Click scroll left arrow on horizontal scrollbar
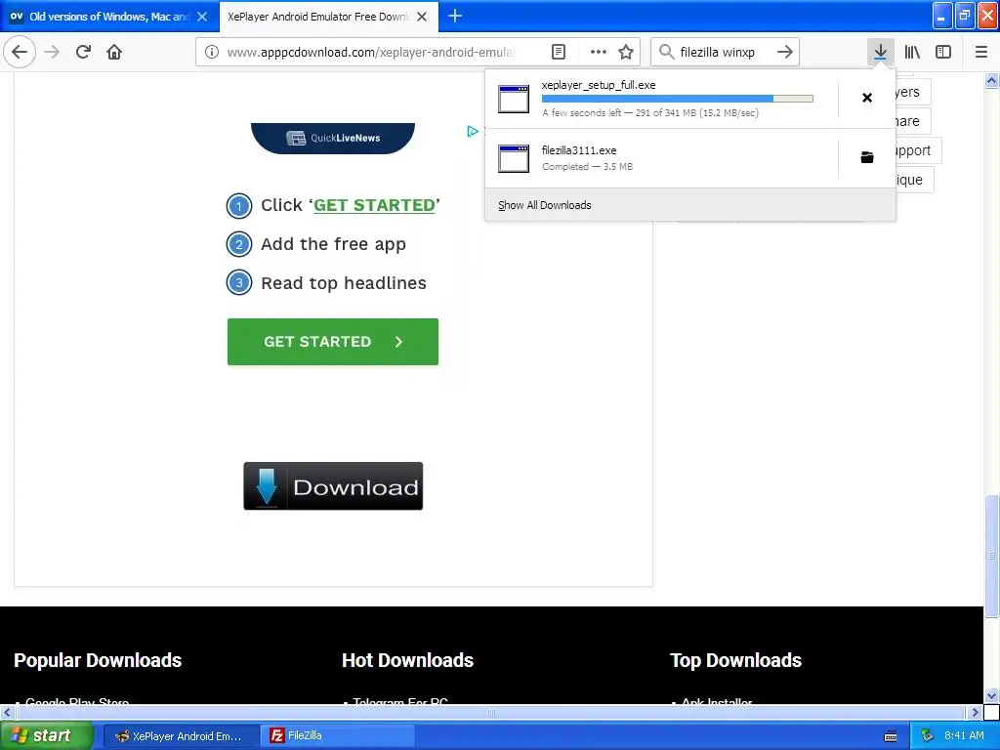Viewport: 1000px width, 750px height. pyautogui.click(x=7, y=712)
